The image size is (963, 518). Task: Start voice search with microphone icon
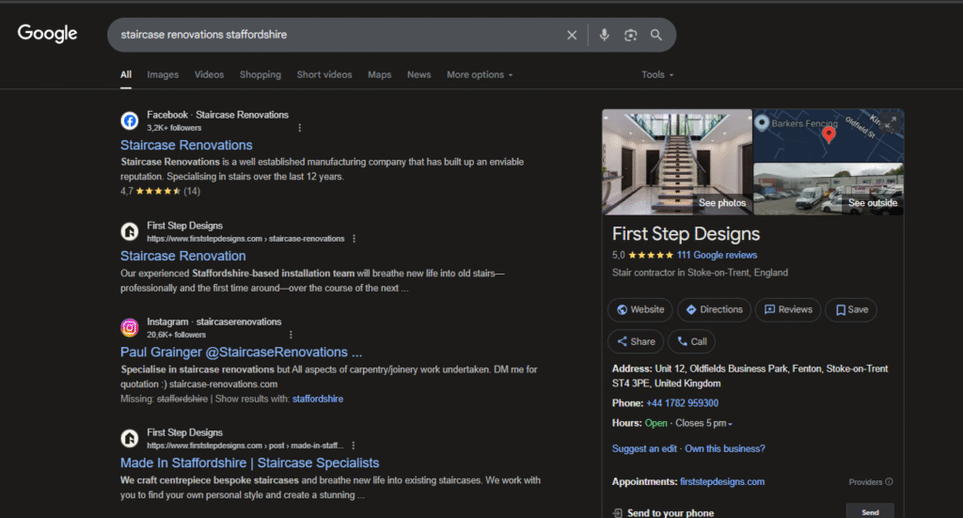(x=605, y=35)
